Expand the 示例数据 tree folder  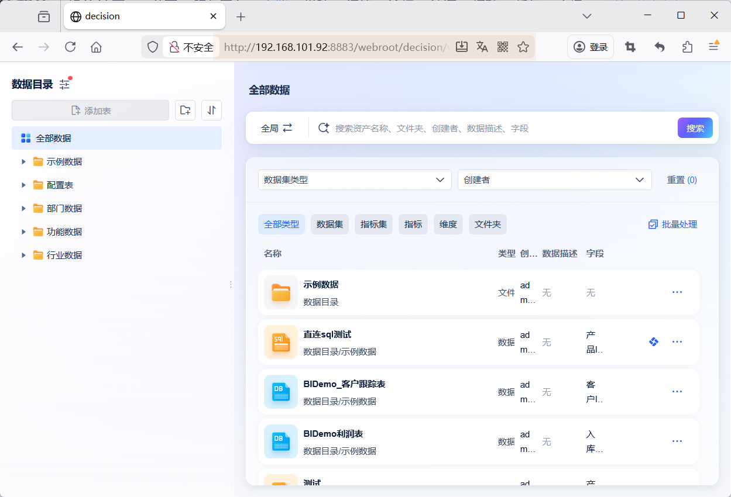tap(23, 161)
